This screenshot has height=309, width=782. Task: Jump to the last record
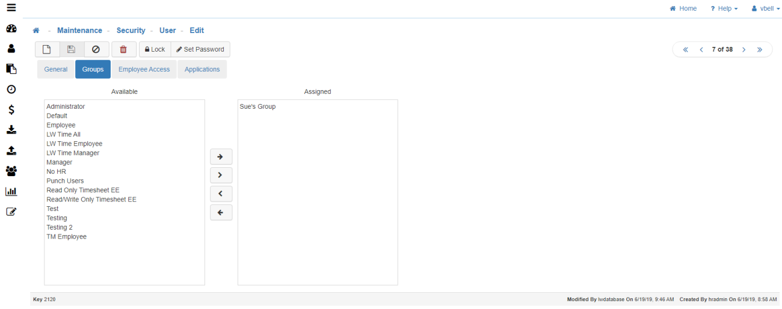pyautogui.click(x=760, y=50)
